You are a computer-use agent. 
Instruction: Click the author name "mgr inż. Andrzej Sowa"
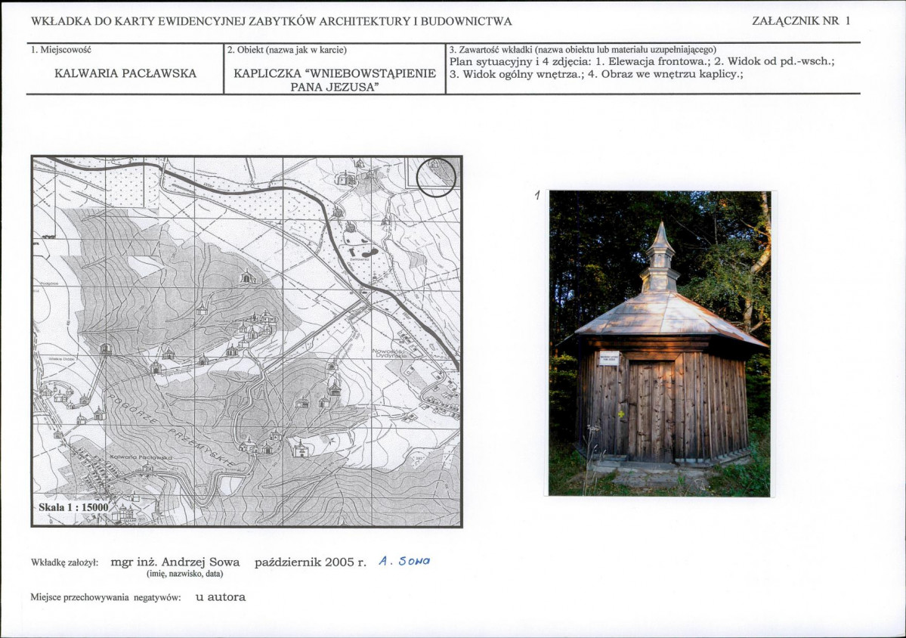click(175, 562)
